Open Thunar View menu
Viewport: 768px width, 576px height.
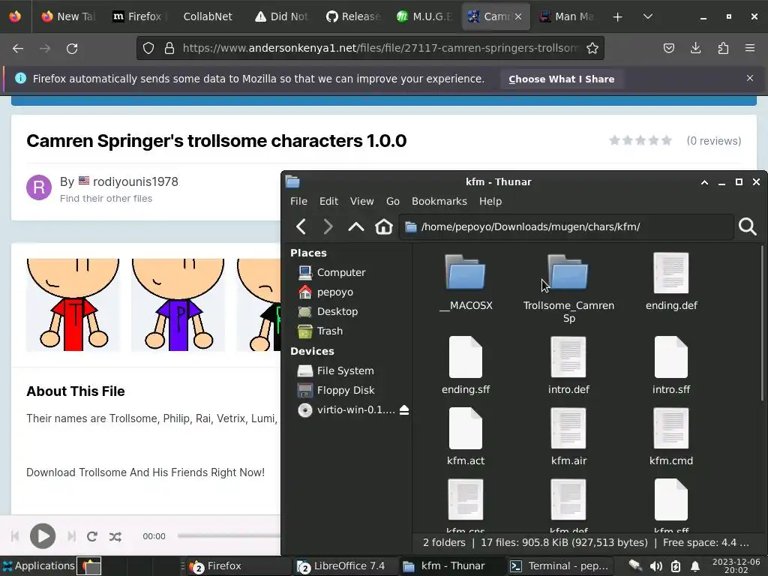click(362, 201)
